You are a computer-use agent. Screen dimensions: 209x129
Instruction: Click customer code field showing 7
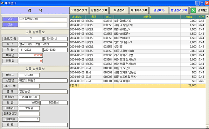point(31,39)
